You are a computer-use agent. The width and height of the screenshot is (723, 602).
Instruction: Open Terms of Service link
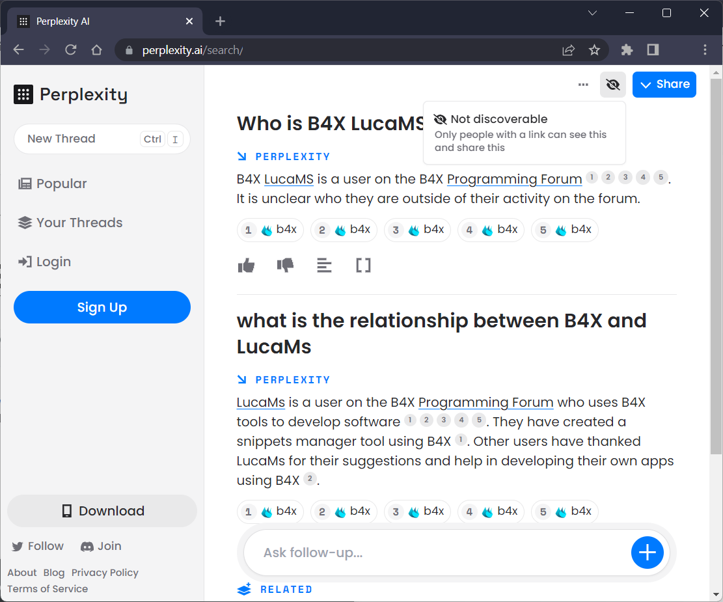coord(48,588)
